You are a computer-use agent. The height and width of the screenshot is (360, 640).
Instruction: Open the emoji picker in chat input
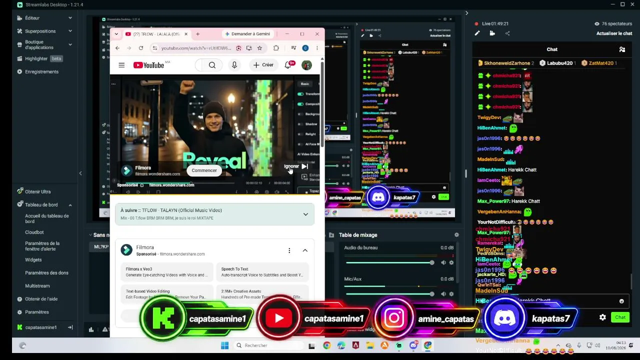point(621,301)
